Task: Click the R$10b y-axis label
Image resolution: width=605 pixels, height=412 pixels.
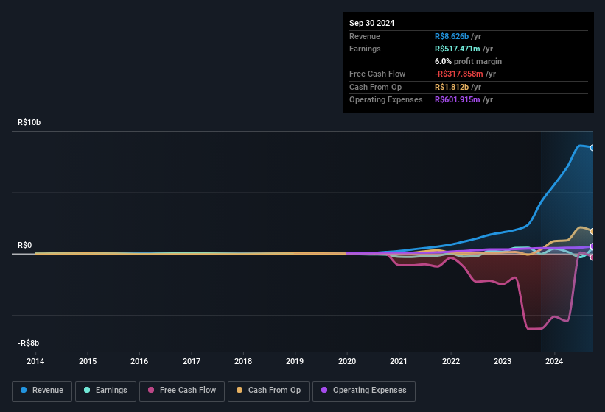Action: (29, 122)
